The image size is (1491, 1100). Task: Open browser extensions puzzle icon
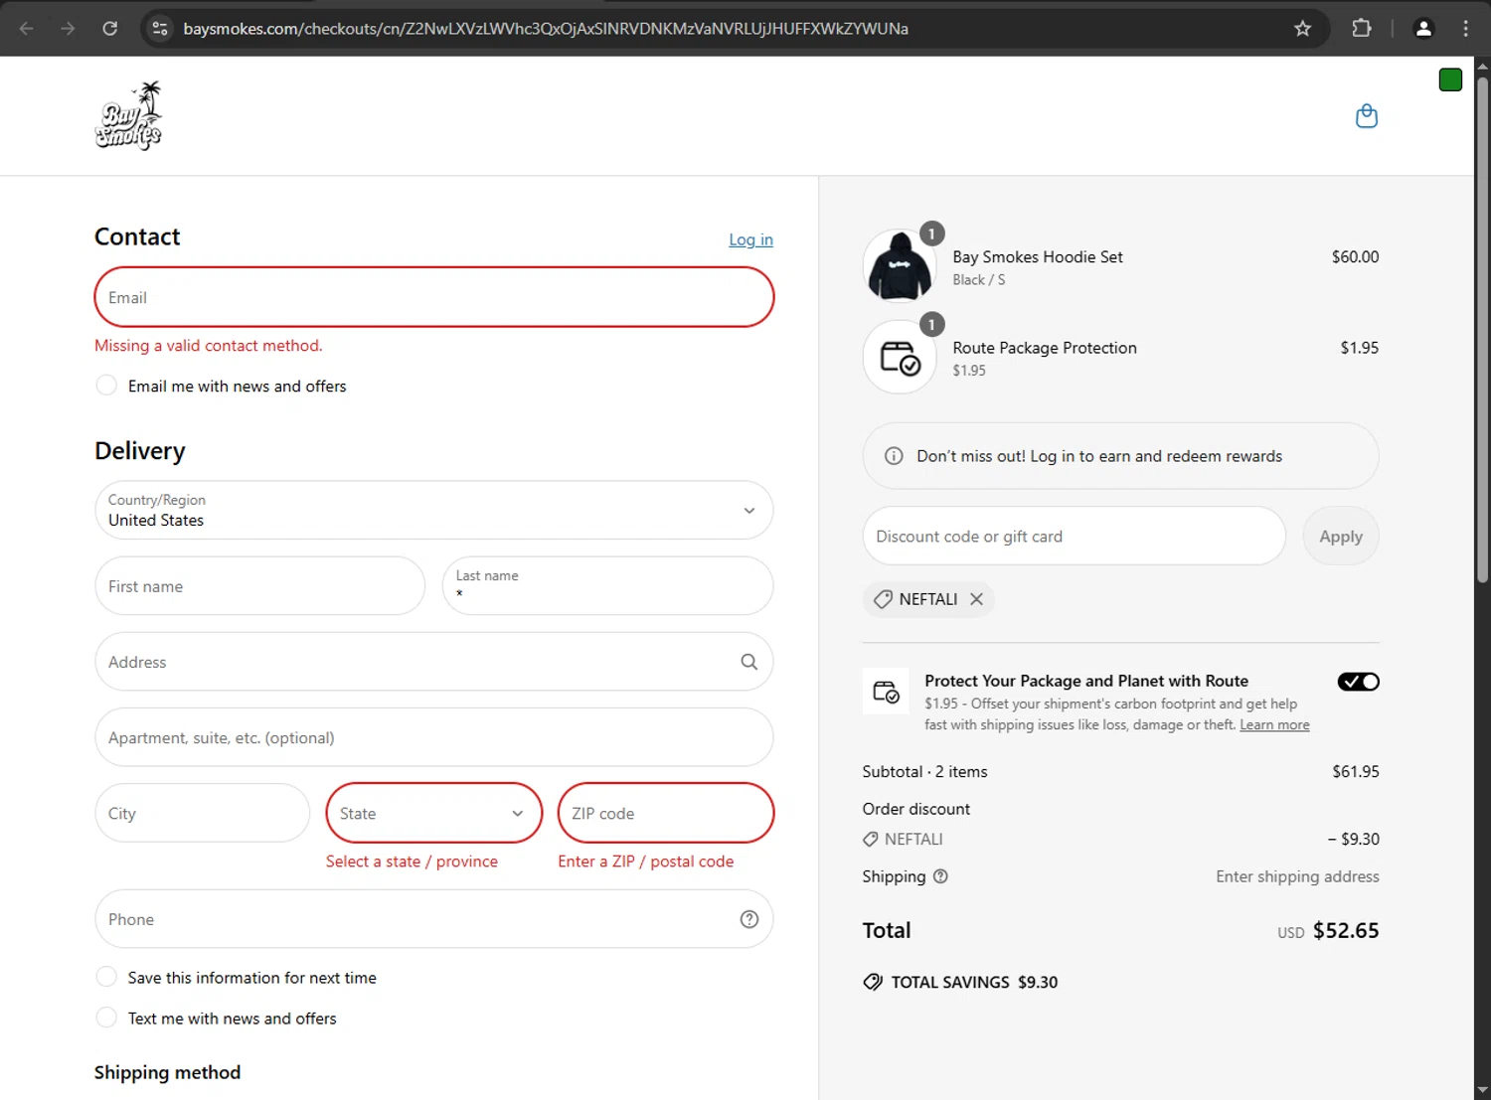point(1361,29)
